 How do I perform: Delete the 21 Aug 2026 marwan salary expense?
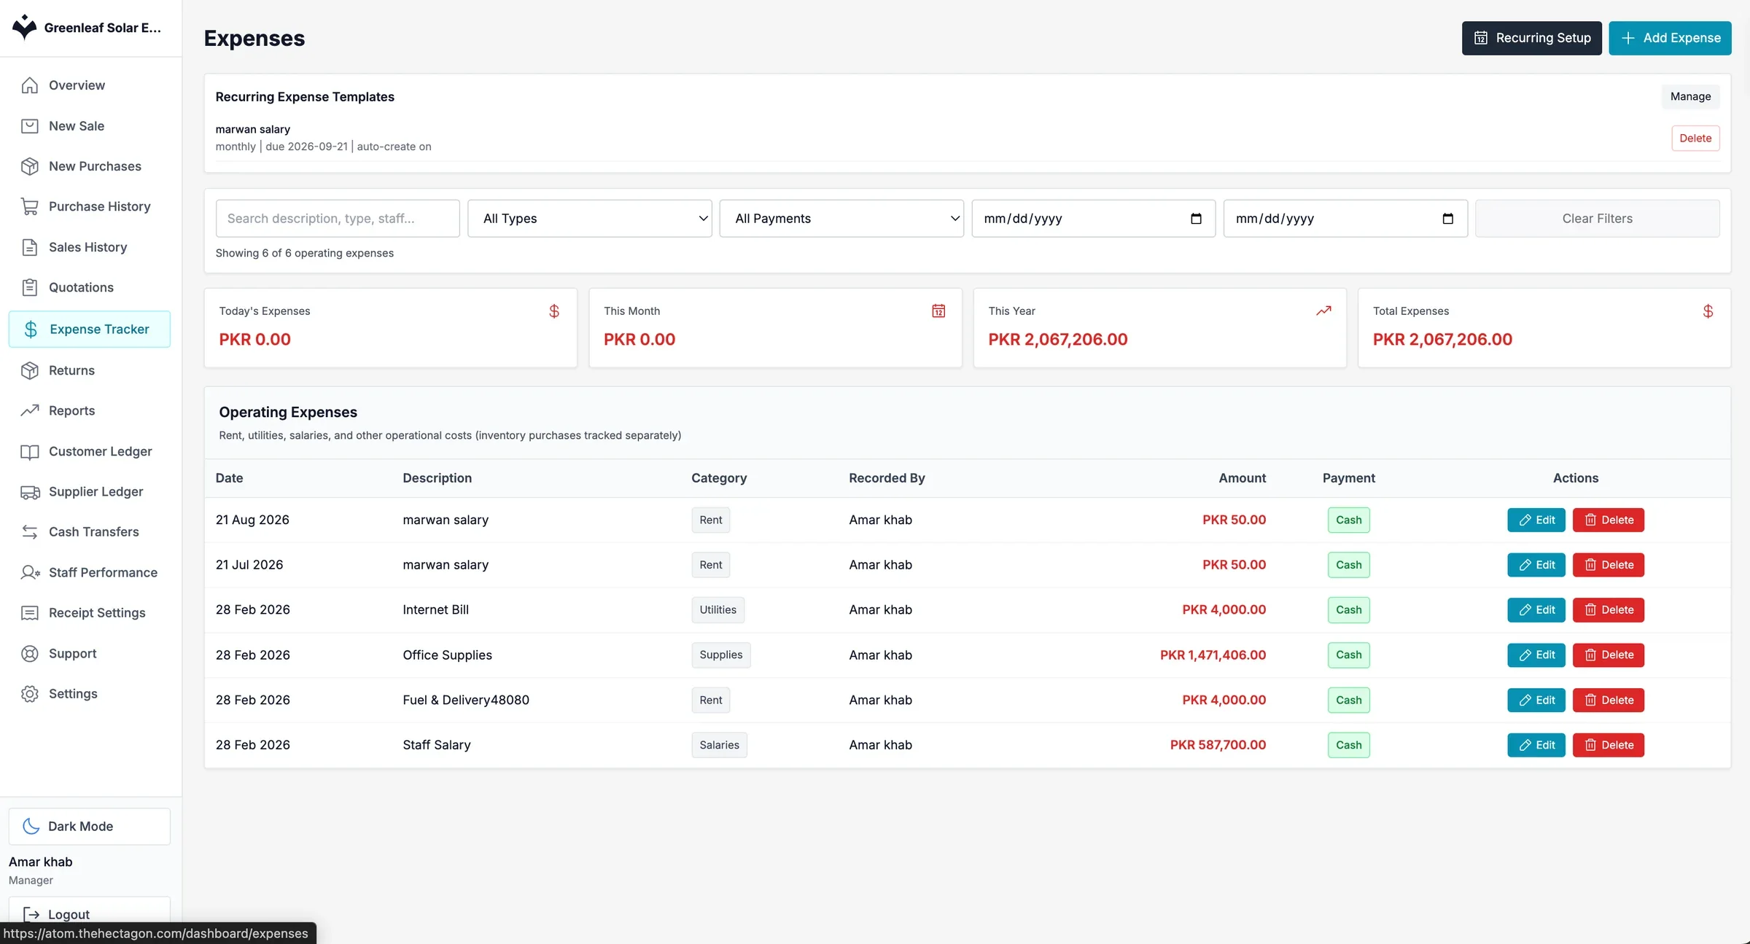(x=1609, y=520)
